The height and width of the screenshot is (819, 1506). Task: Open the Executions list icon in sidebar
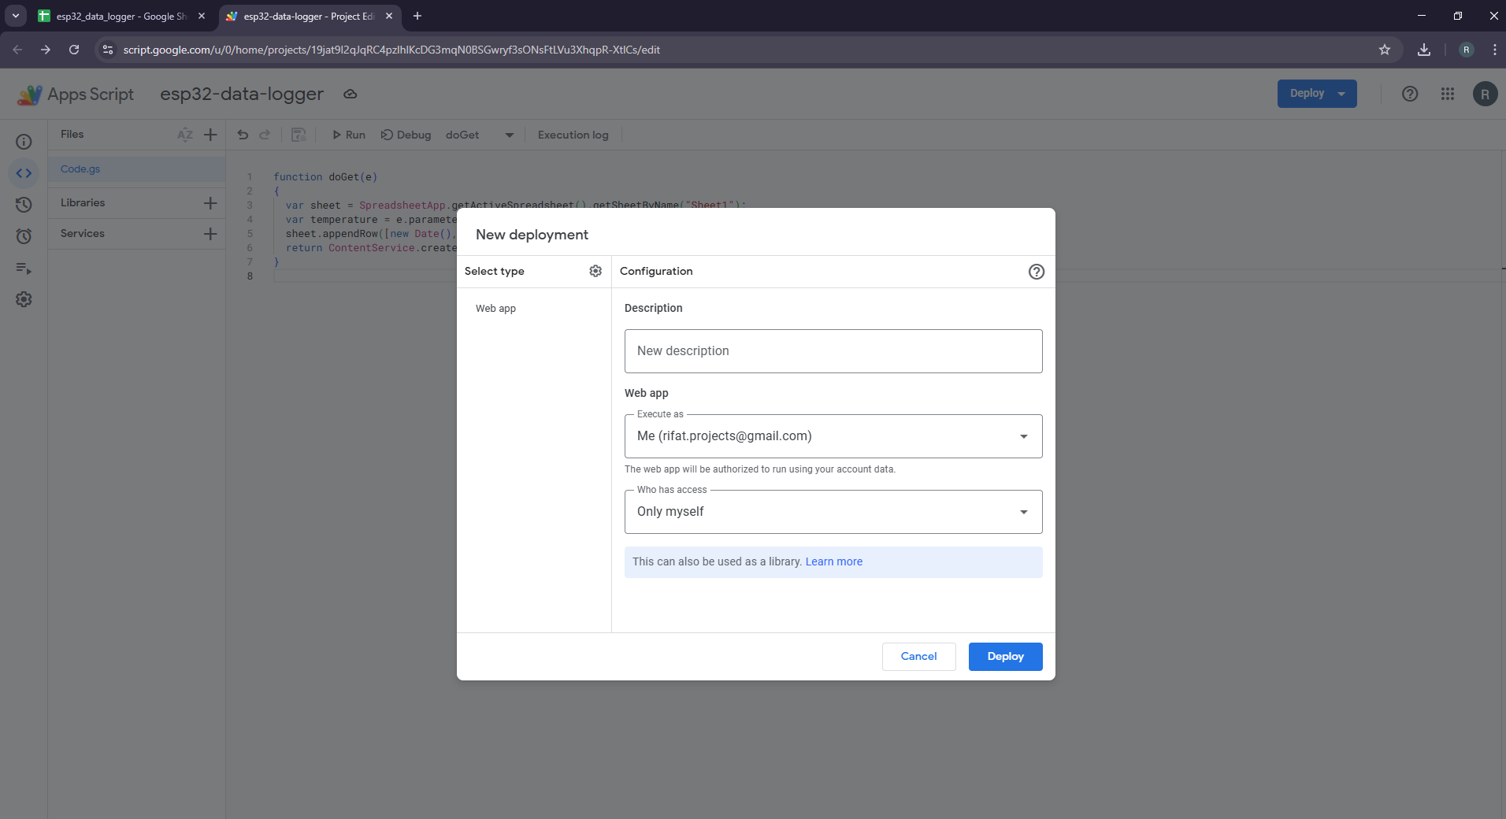tap(24, 269)
